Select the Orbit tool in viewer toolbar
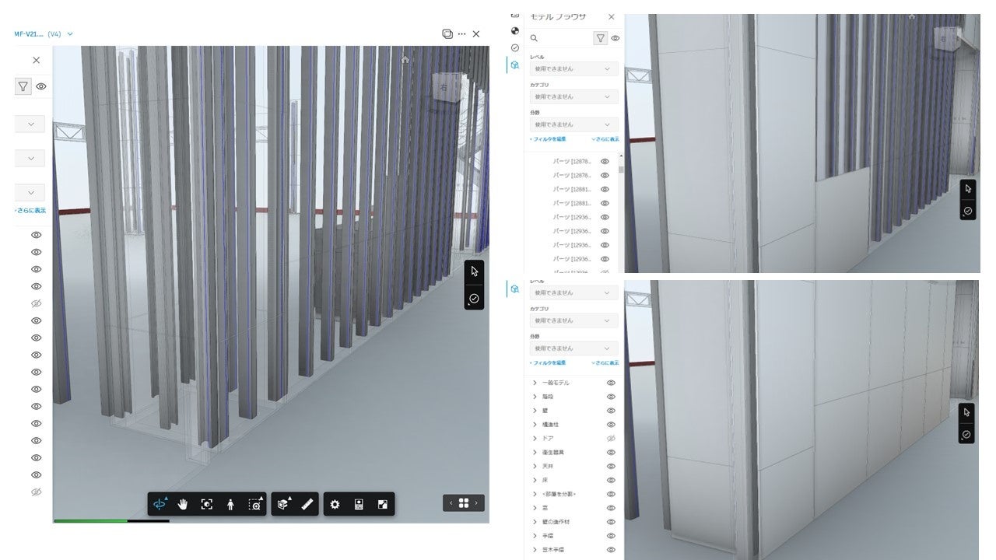 160,504
